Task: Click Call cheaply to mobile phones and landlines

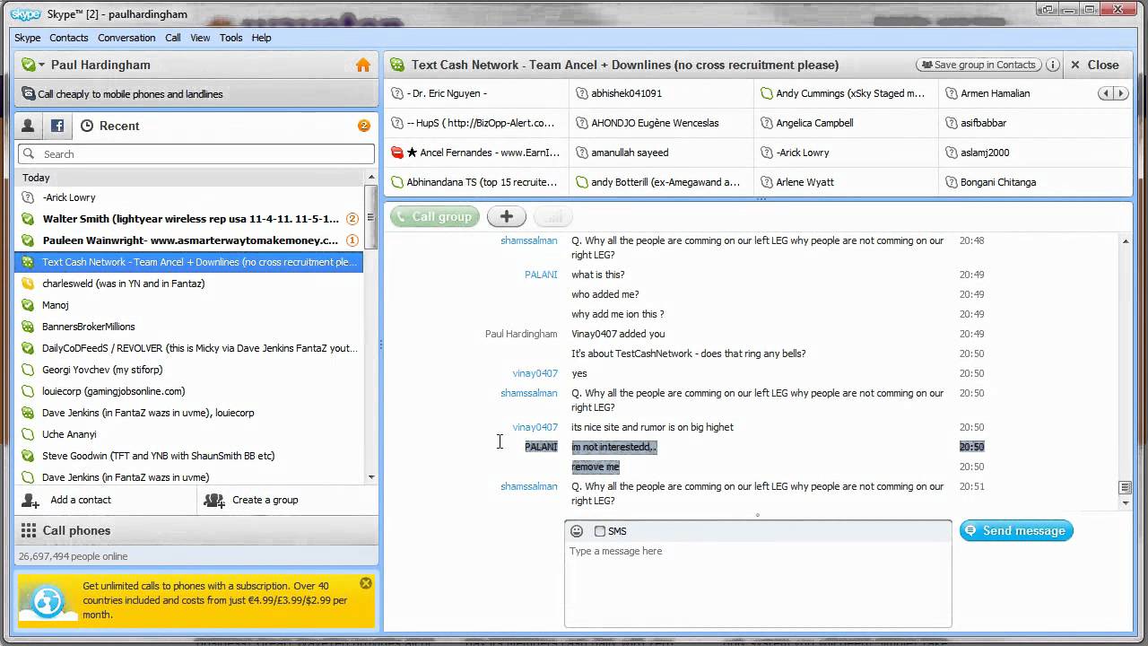Action: click(x=196, y=94)
